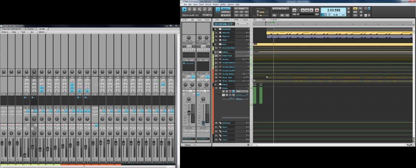Click the Kick Drum track icon
The image size is (416, 168).
click(x=219, y=123)
